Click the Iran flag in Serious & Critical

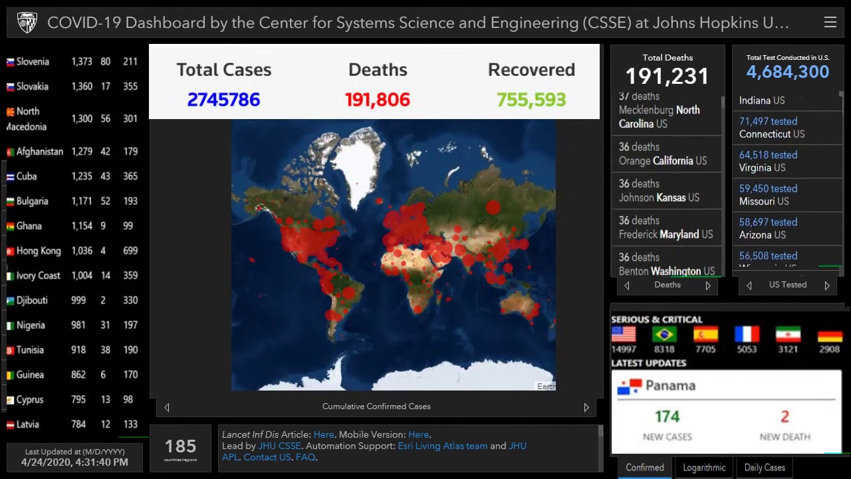[788, 334]
